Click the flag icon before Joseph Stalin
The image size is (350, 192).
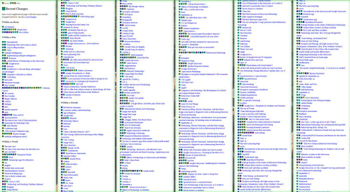pos(121,30)
